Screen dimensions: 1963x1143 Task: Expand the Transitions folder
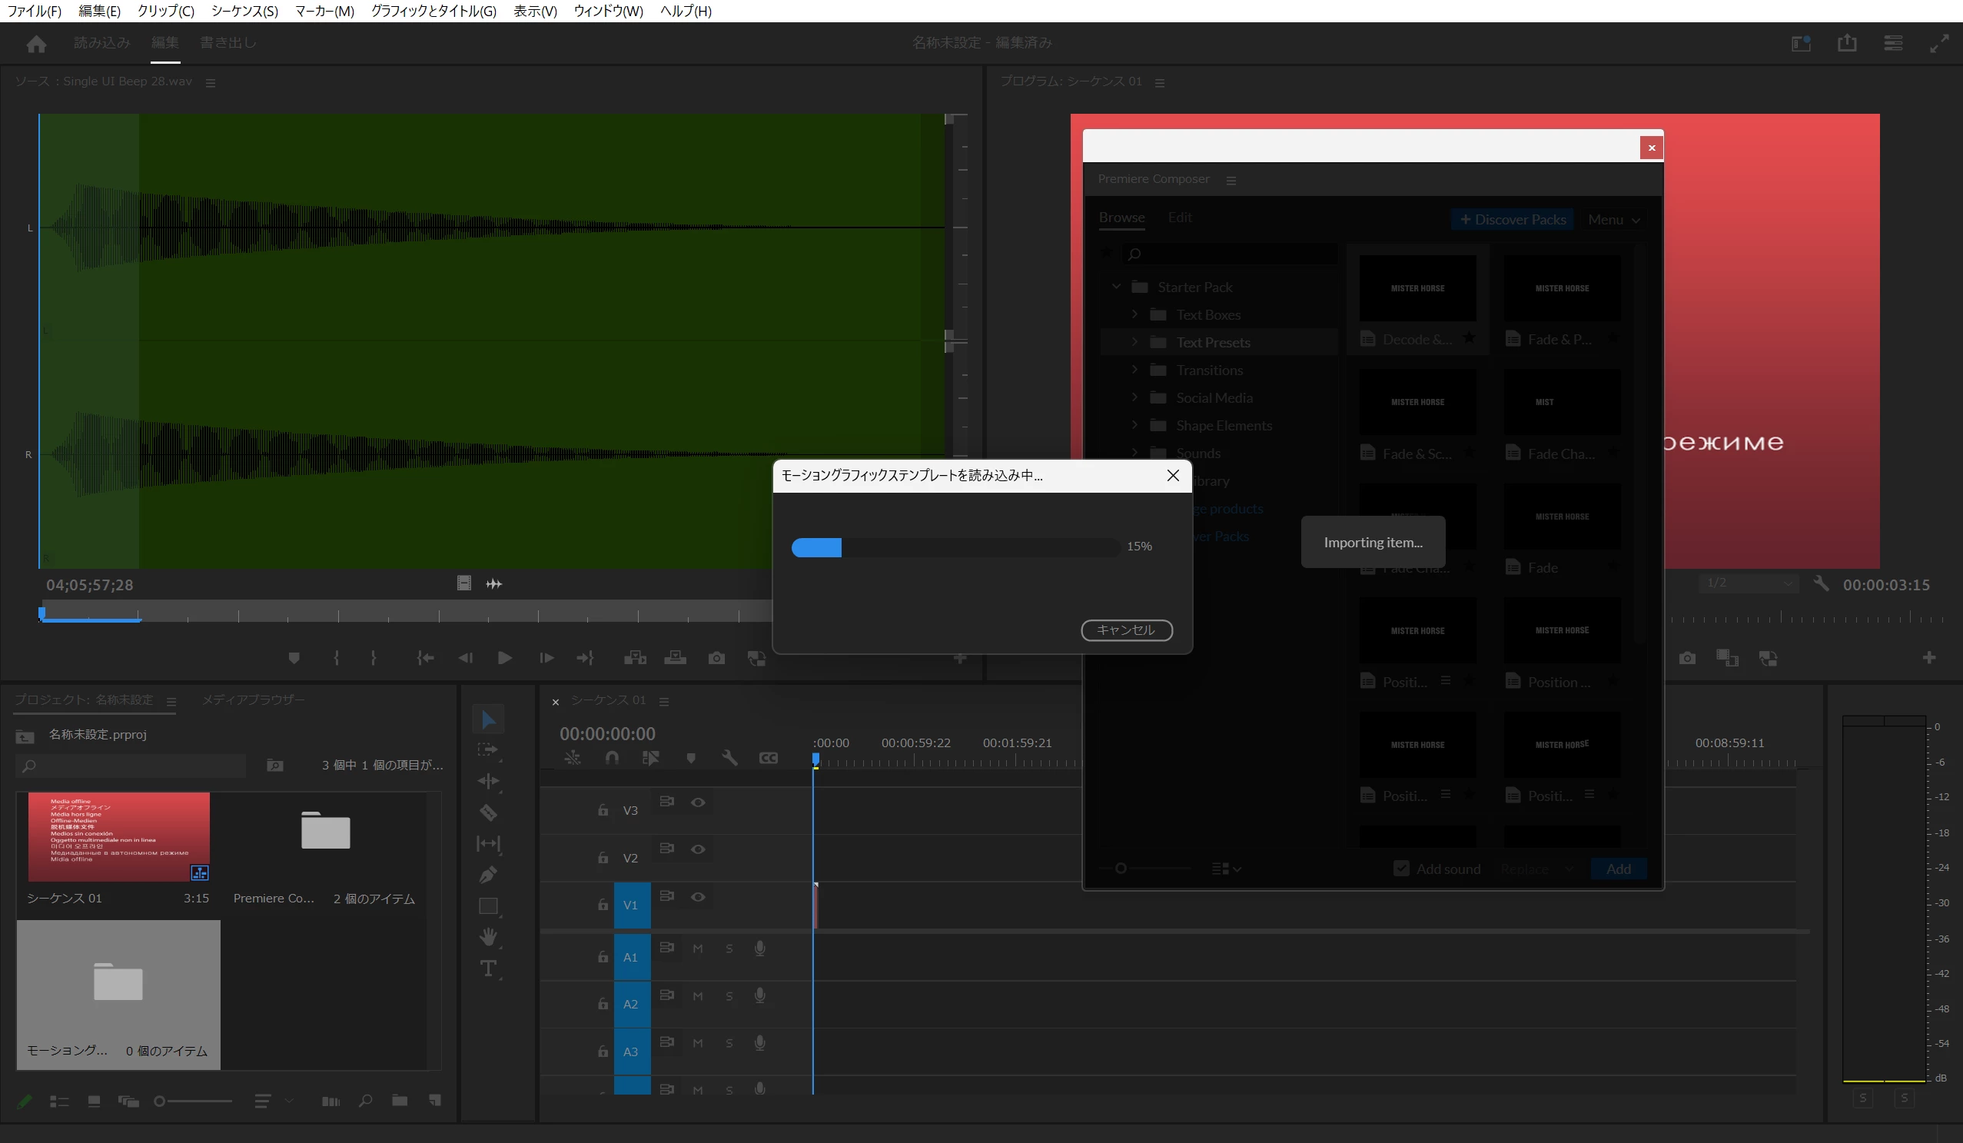coord(1135,369)
